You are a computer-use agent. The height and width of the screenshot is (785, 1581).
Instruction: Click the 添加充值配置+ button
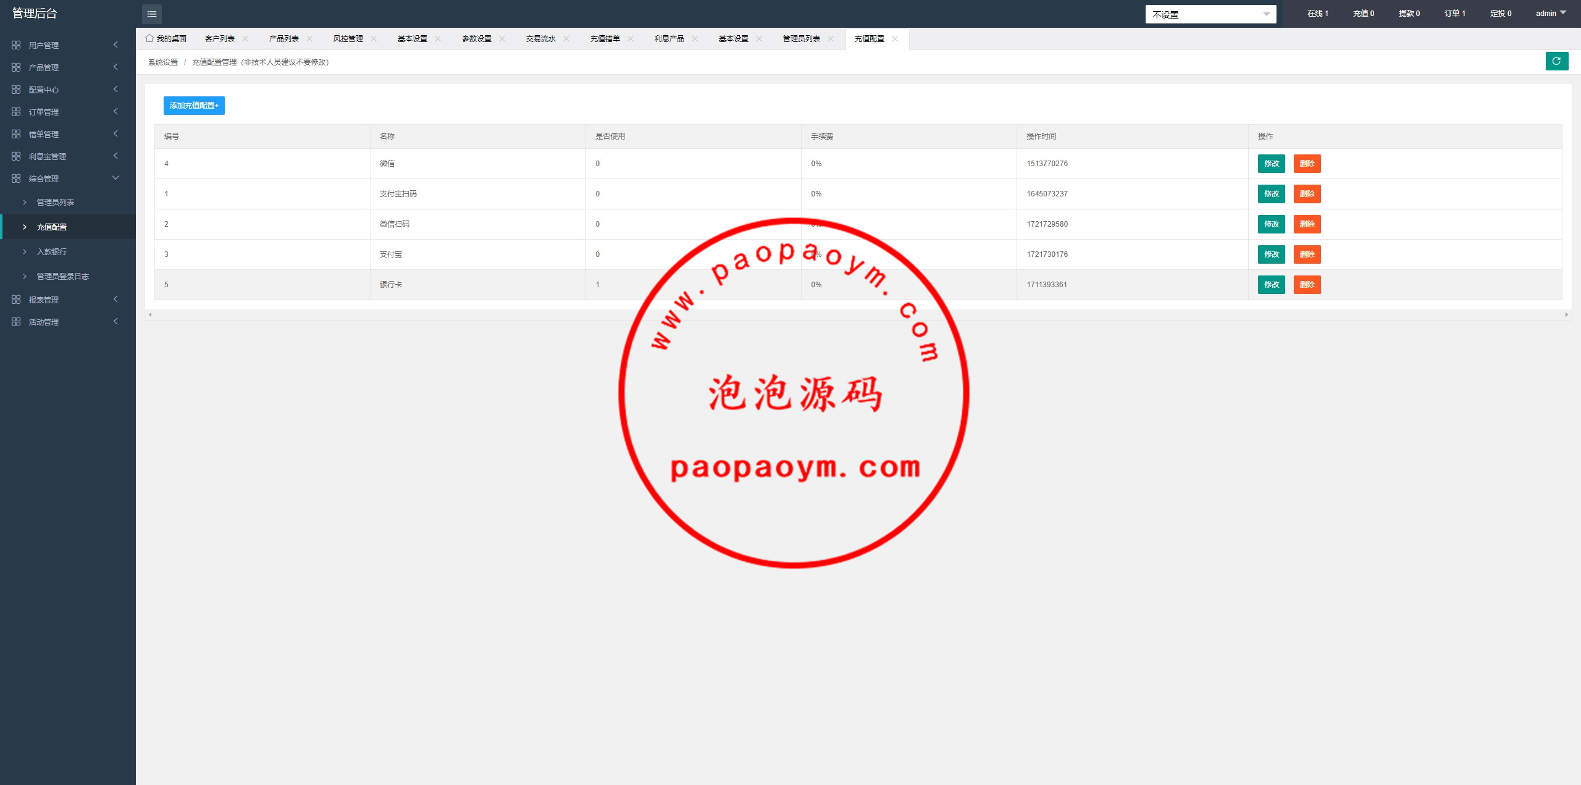click(194, 106)
